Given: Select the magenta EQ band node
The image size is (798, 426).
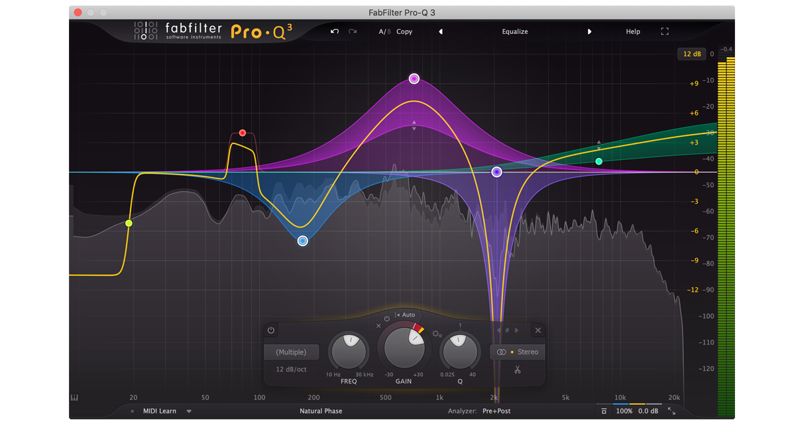Looking at the screenshot, I should point(414,79).
